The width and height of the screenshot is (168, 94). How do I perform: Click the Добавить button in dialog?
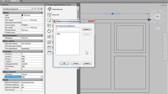click(87, 29)
